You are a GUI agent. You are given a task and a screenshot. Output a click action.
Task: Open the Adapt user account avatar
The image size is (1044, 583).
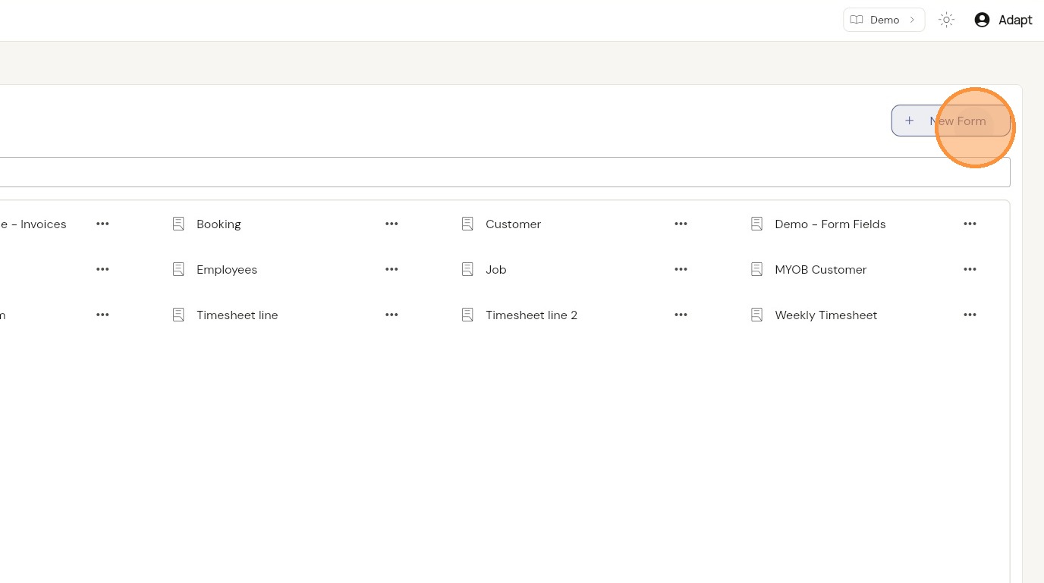click(982, 20)
